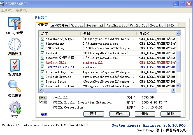Screen dimensions: 193x135
Task: Open the 扩展 gear icon
Action: click(x=15, y=107)
